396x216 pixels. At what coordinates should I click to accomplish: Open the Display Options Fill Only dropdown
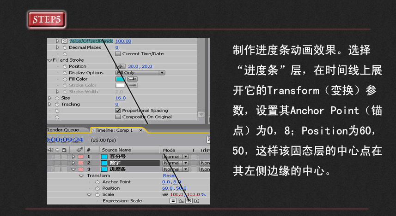click(140, 73)
